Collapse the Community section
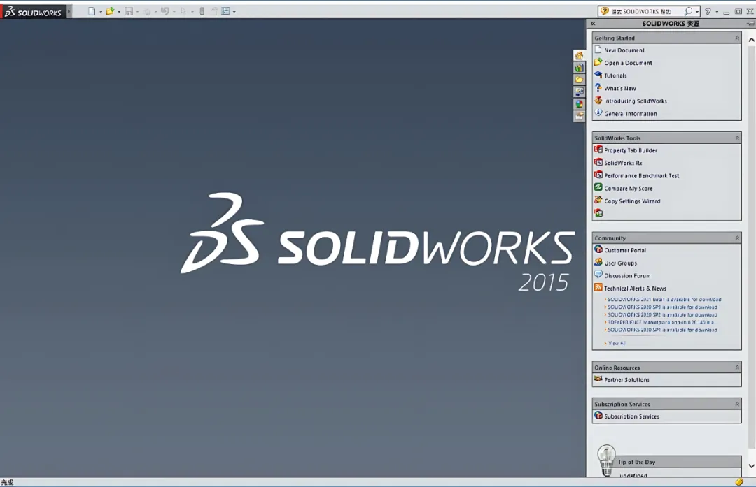The height and width of the screenshot is (487, 756). click(736, 238)
